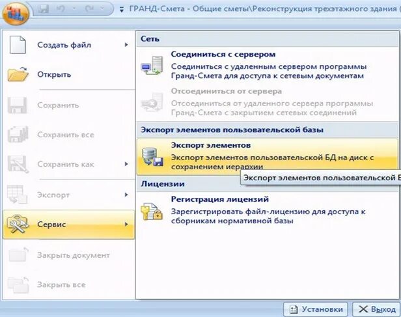The image size is (401, 317).
Task: Click the floppy disk Сохранить icon
Action: pyautogui.click(x=17, y=105)
